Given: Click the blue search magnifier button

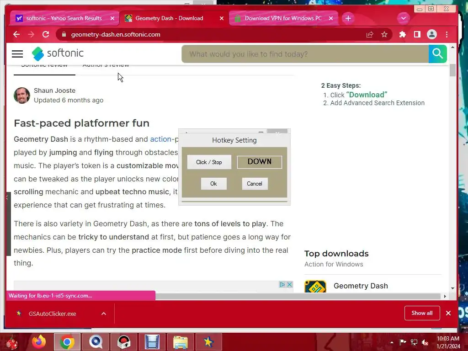Looking at the screenshot, I should coord(437,54).
